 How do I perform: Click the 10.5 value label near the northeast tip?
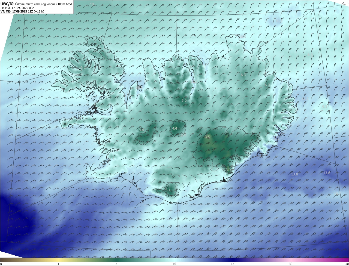click(x=243, y=37)
